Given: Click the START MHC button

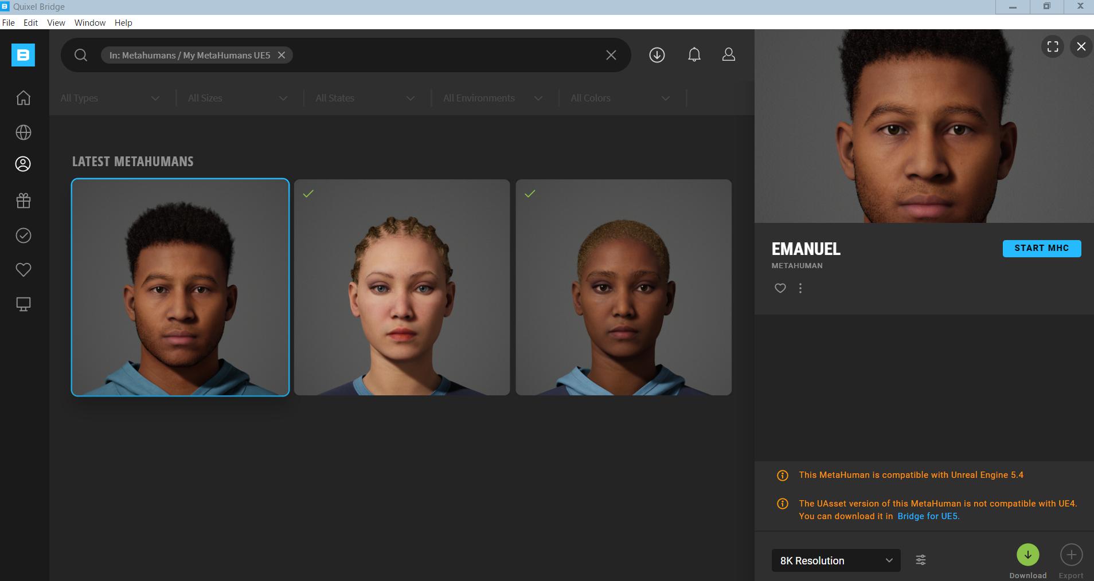Looking at the screenshot, I should click(x=1042, y=248).
